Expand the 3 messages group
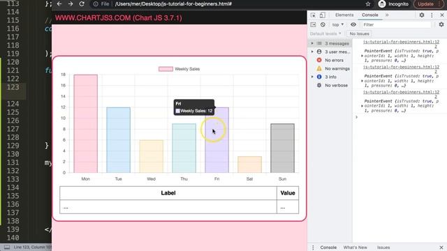 coord(312,43)
